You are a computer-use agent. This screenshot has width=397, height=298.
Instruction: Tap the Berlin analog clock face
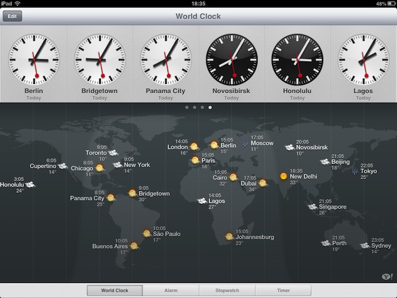click(x=34, y=59)
